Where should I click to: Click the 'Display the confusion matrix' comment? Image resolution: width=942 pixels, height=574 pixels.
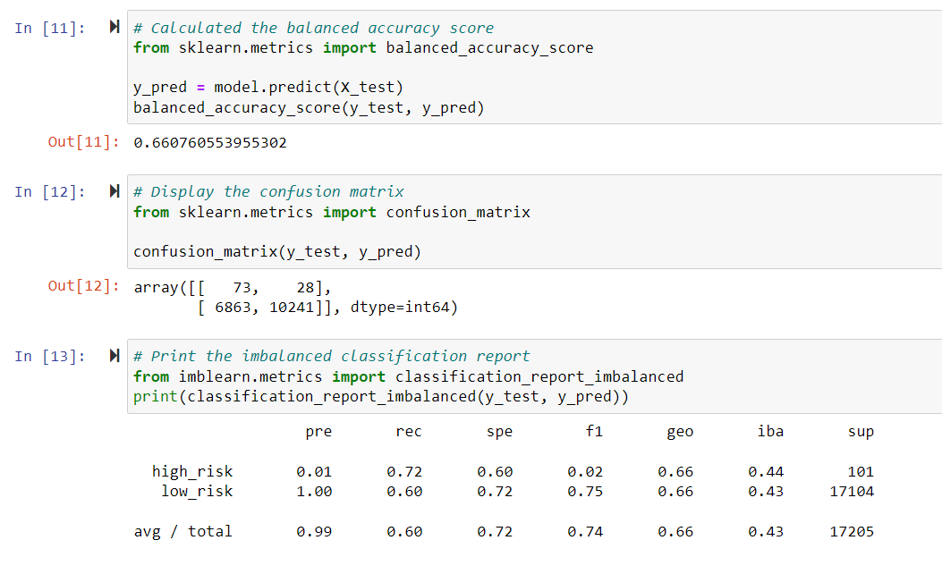click(268, 191)
